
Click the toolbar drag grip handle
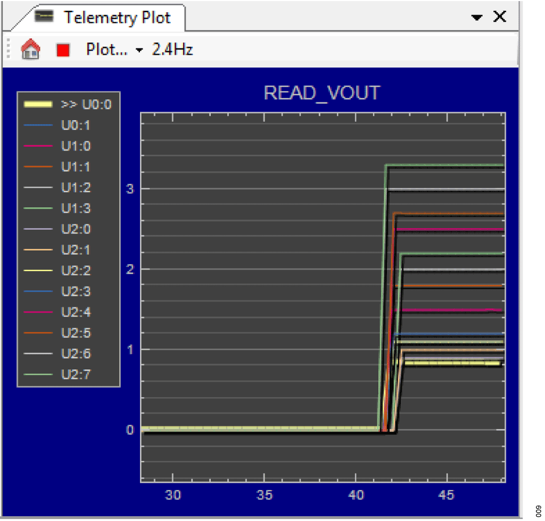coord(9,50)
